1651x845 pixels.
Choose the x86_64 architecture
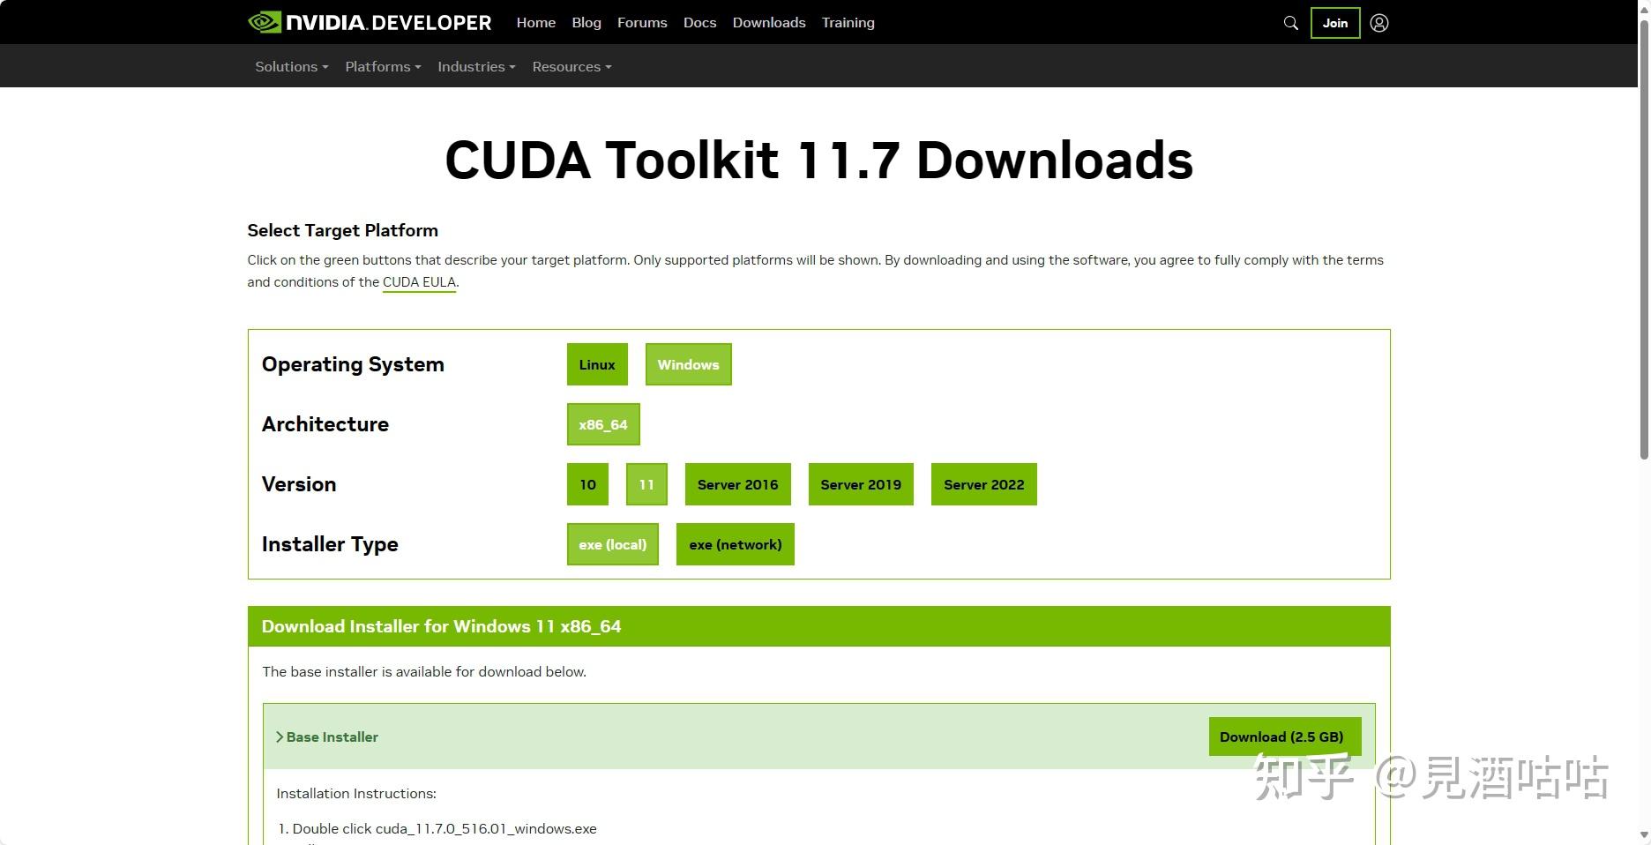point(603,424)
